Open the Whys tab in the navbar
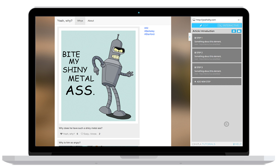Image resolution: width=277 pixels, height=168 pixels. pos(80,21)
